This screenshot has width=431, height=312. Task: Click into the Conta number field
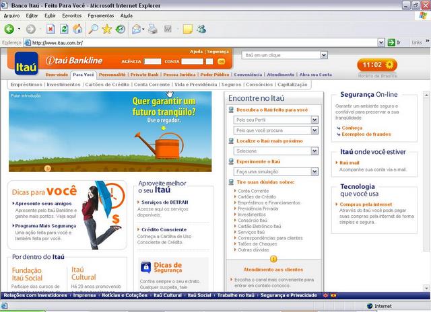(x=193, y=61)
